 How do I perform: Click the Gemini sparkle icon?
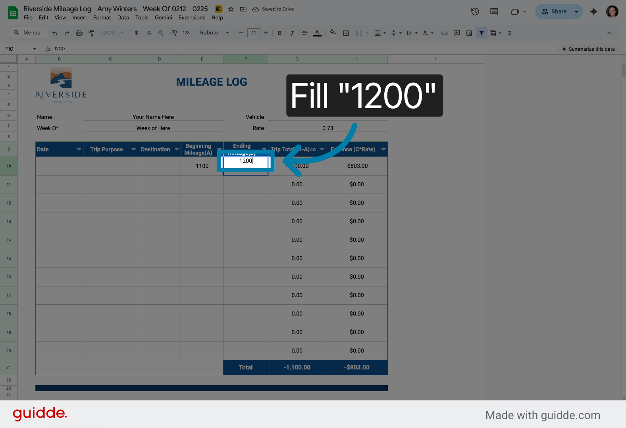coord(594,11)
